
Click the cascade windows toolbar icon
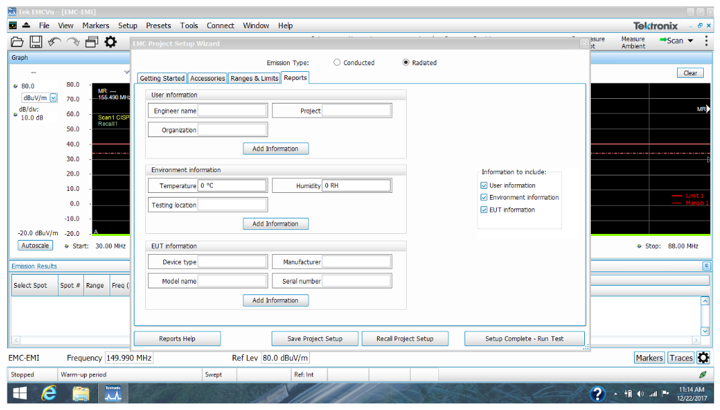pyautogui.click(x=91, y=42)
